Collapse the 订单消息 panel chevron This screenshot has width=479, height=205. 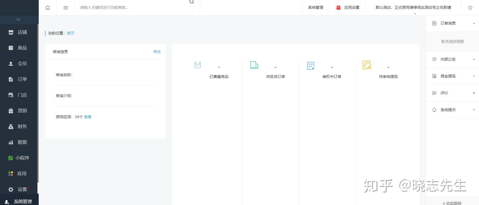tap(474, 23)
